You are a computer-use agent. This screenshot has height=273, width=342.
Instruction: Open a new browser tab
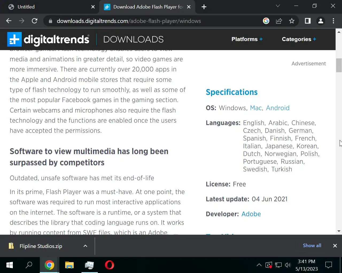click(x=204, y=7)
